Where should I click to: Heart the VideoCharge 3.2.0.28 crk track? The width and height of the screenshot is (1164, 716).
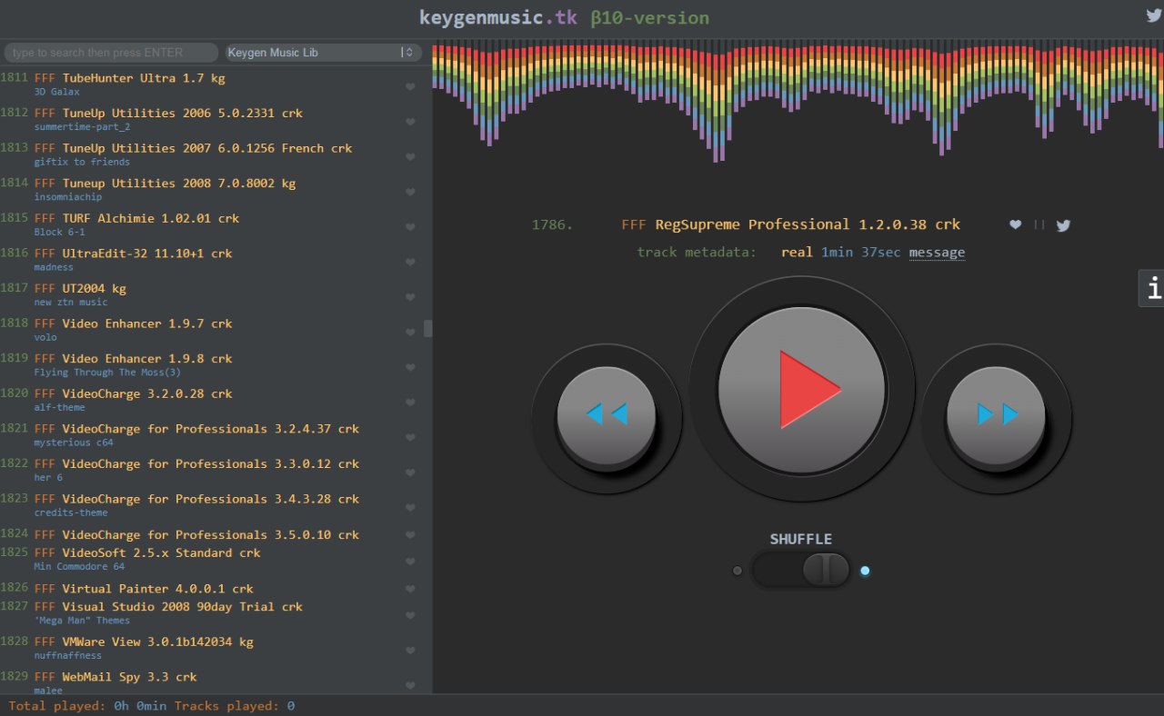tap(410, 403)
